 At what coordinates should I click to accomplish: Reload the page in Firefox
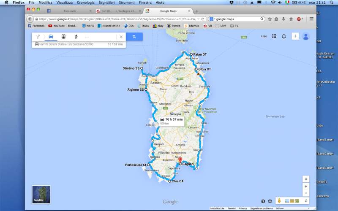tap(203, 19)
